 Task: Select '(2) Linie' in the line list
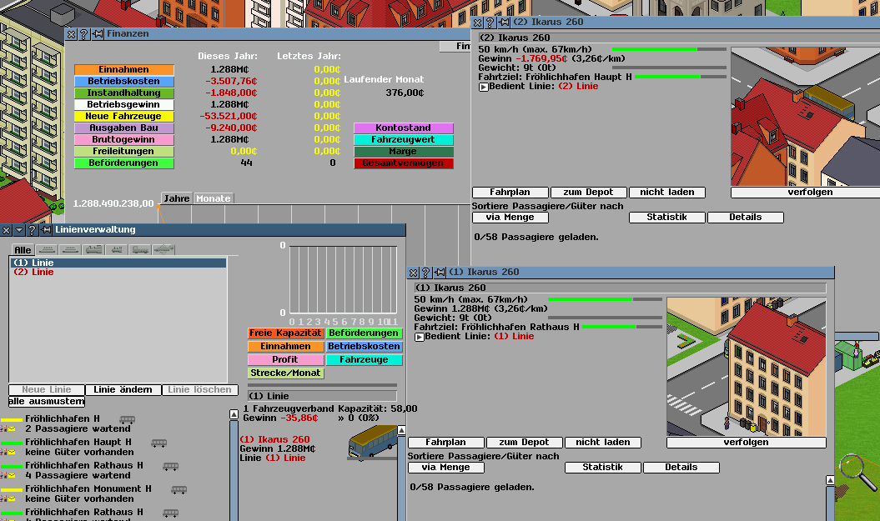[x=33, y=273]
